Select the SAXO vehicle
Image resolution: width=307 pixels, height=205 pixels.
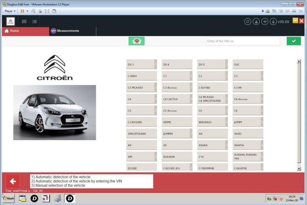[x=248, y=133]
